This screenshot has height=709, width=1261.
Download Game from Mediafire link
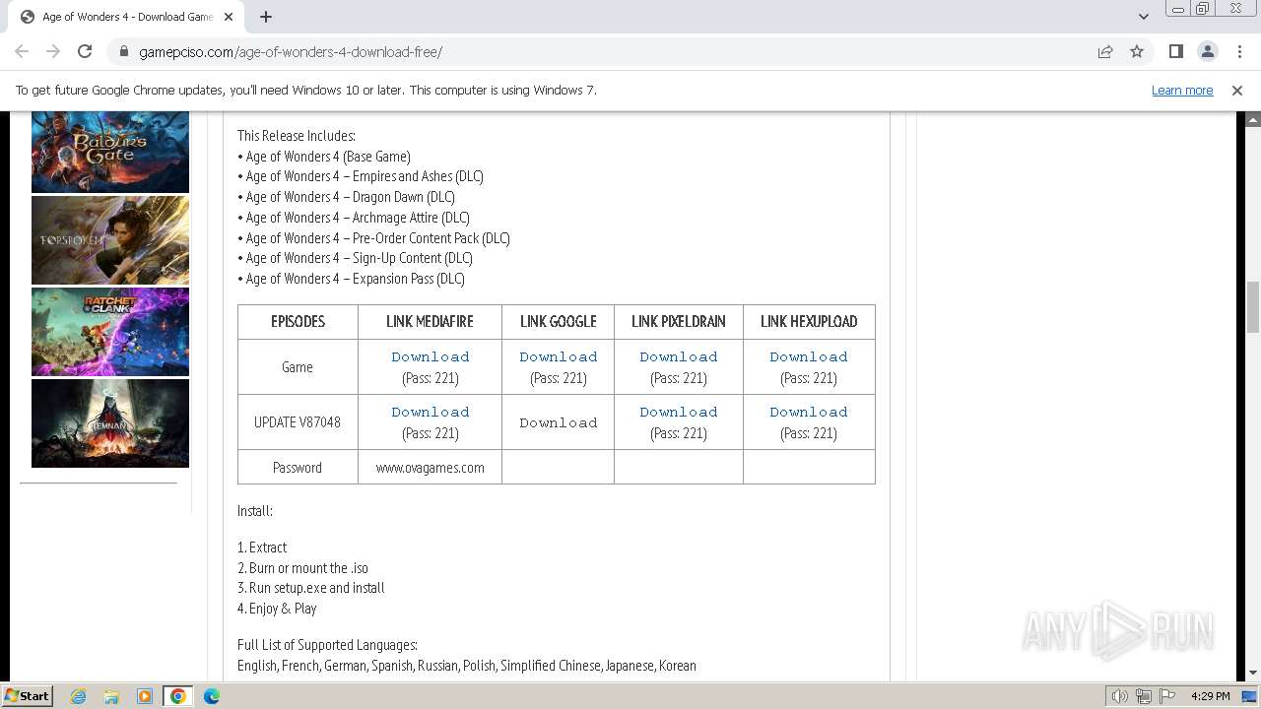coord(430,356)
